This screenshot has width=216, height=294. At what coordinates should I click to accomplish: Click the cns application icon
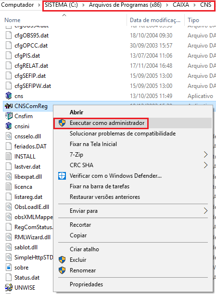click(9, 96)
